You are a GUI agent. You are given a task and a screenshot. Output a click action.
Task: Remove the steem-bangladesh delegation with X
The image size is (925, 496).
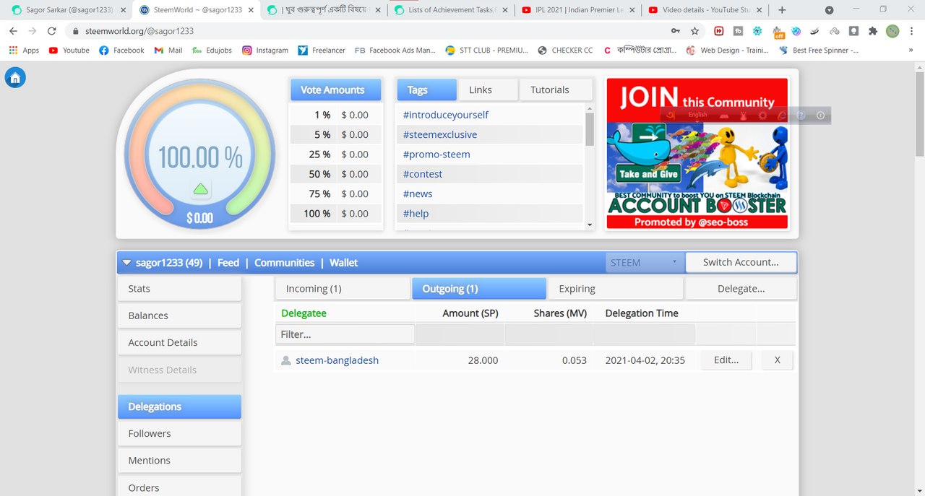[778, 360]
